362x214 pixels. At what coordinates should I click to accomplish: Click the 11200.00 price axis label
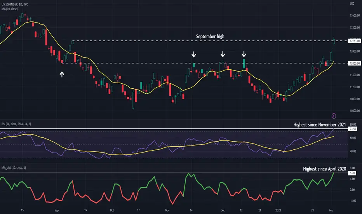pos(355,87)
